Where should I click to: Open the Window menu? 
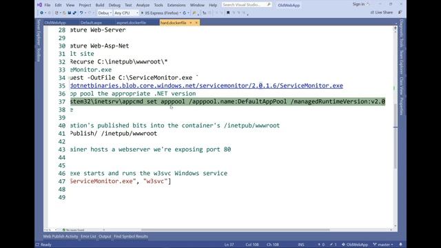coord(197,5)
